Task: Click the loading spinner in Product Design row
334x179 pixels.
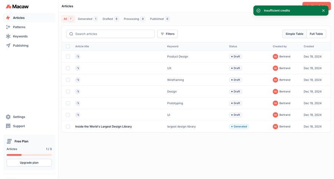Action: (78, 57)
